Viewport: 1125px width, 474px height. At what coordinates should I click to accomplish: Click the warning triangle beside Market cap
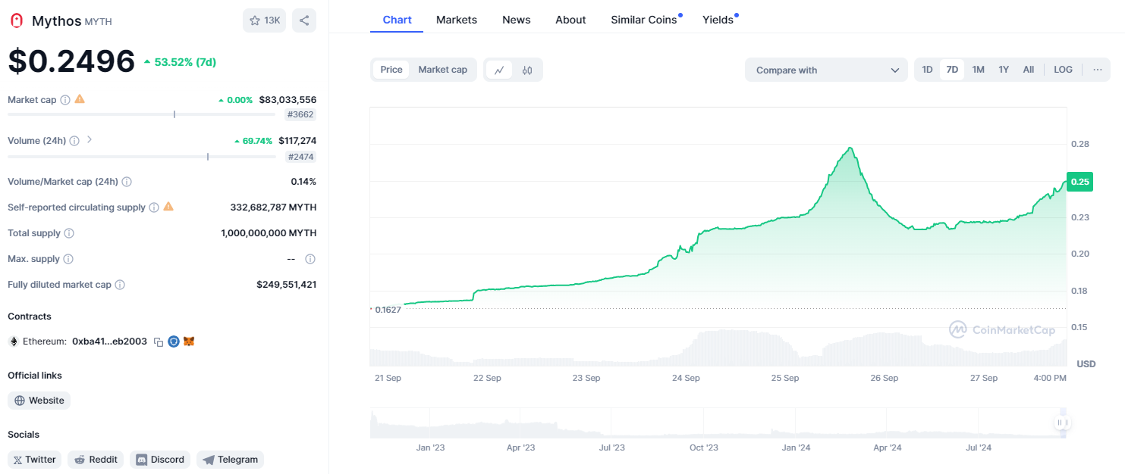pos(80,98)
